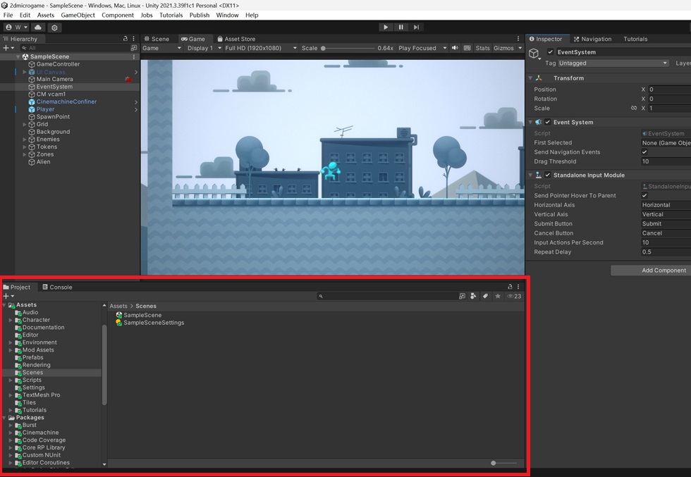691x477 pixels.
Task: Open the Gizmos dropdown arrow
Action: (x=520, y=48)
